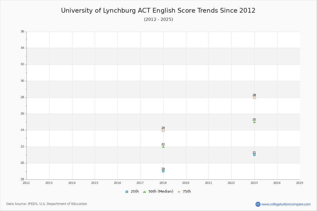Screen dimensions: 317x211
Task: Click the y-axis label 36
Action: 22,32
